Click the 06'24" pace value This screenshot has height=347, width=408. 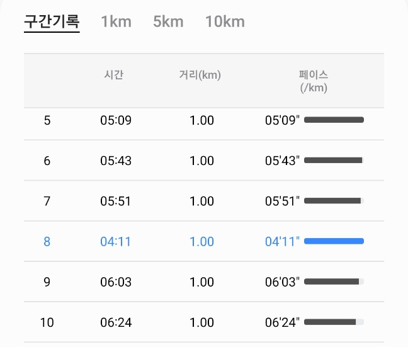pyautogui.click(x=282, y=322)
